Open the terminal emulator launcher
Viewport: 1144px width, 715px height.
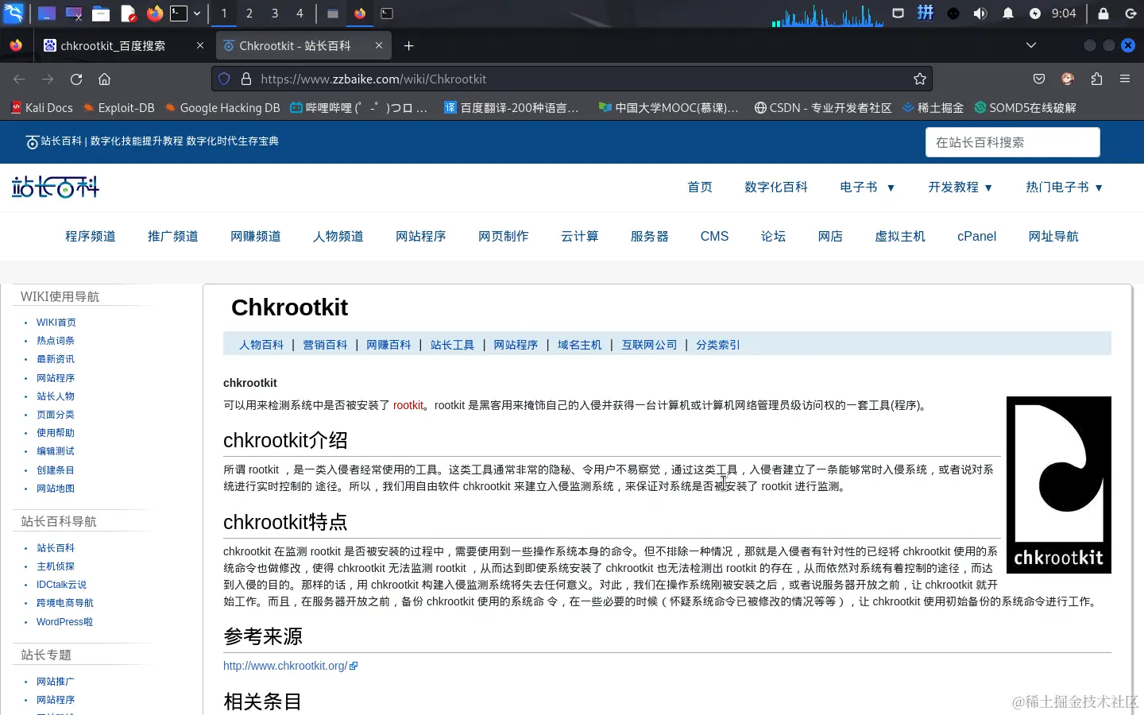(x=180, y=14)
